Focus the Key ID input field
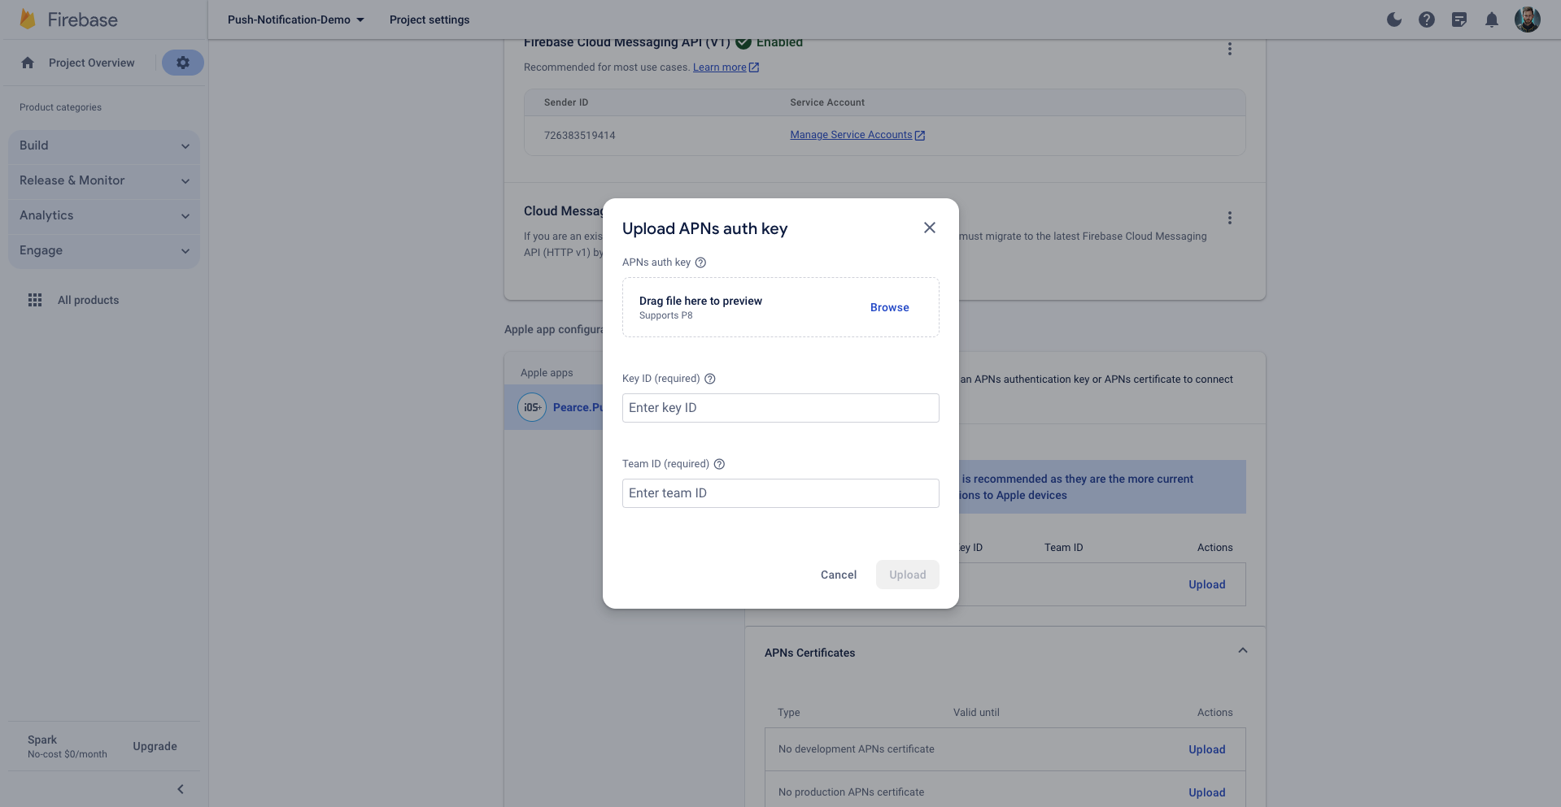The width and height of the screenshot is (1561, 807). point(781,408)
